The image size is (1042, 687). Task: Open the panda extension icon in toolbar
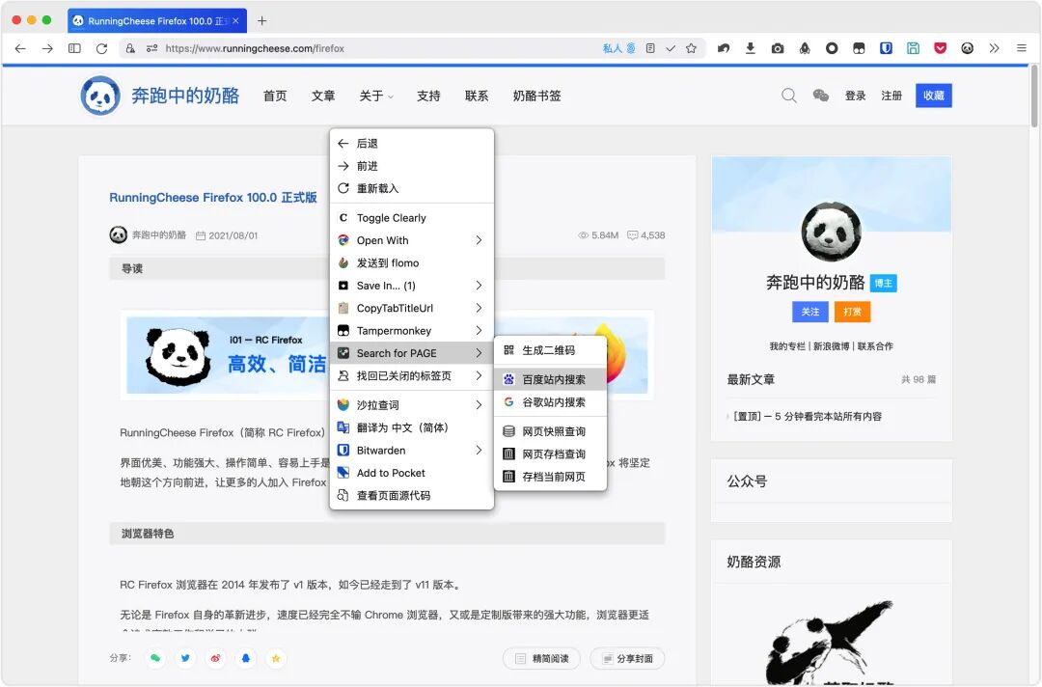(968, 48)
